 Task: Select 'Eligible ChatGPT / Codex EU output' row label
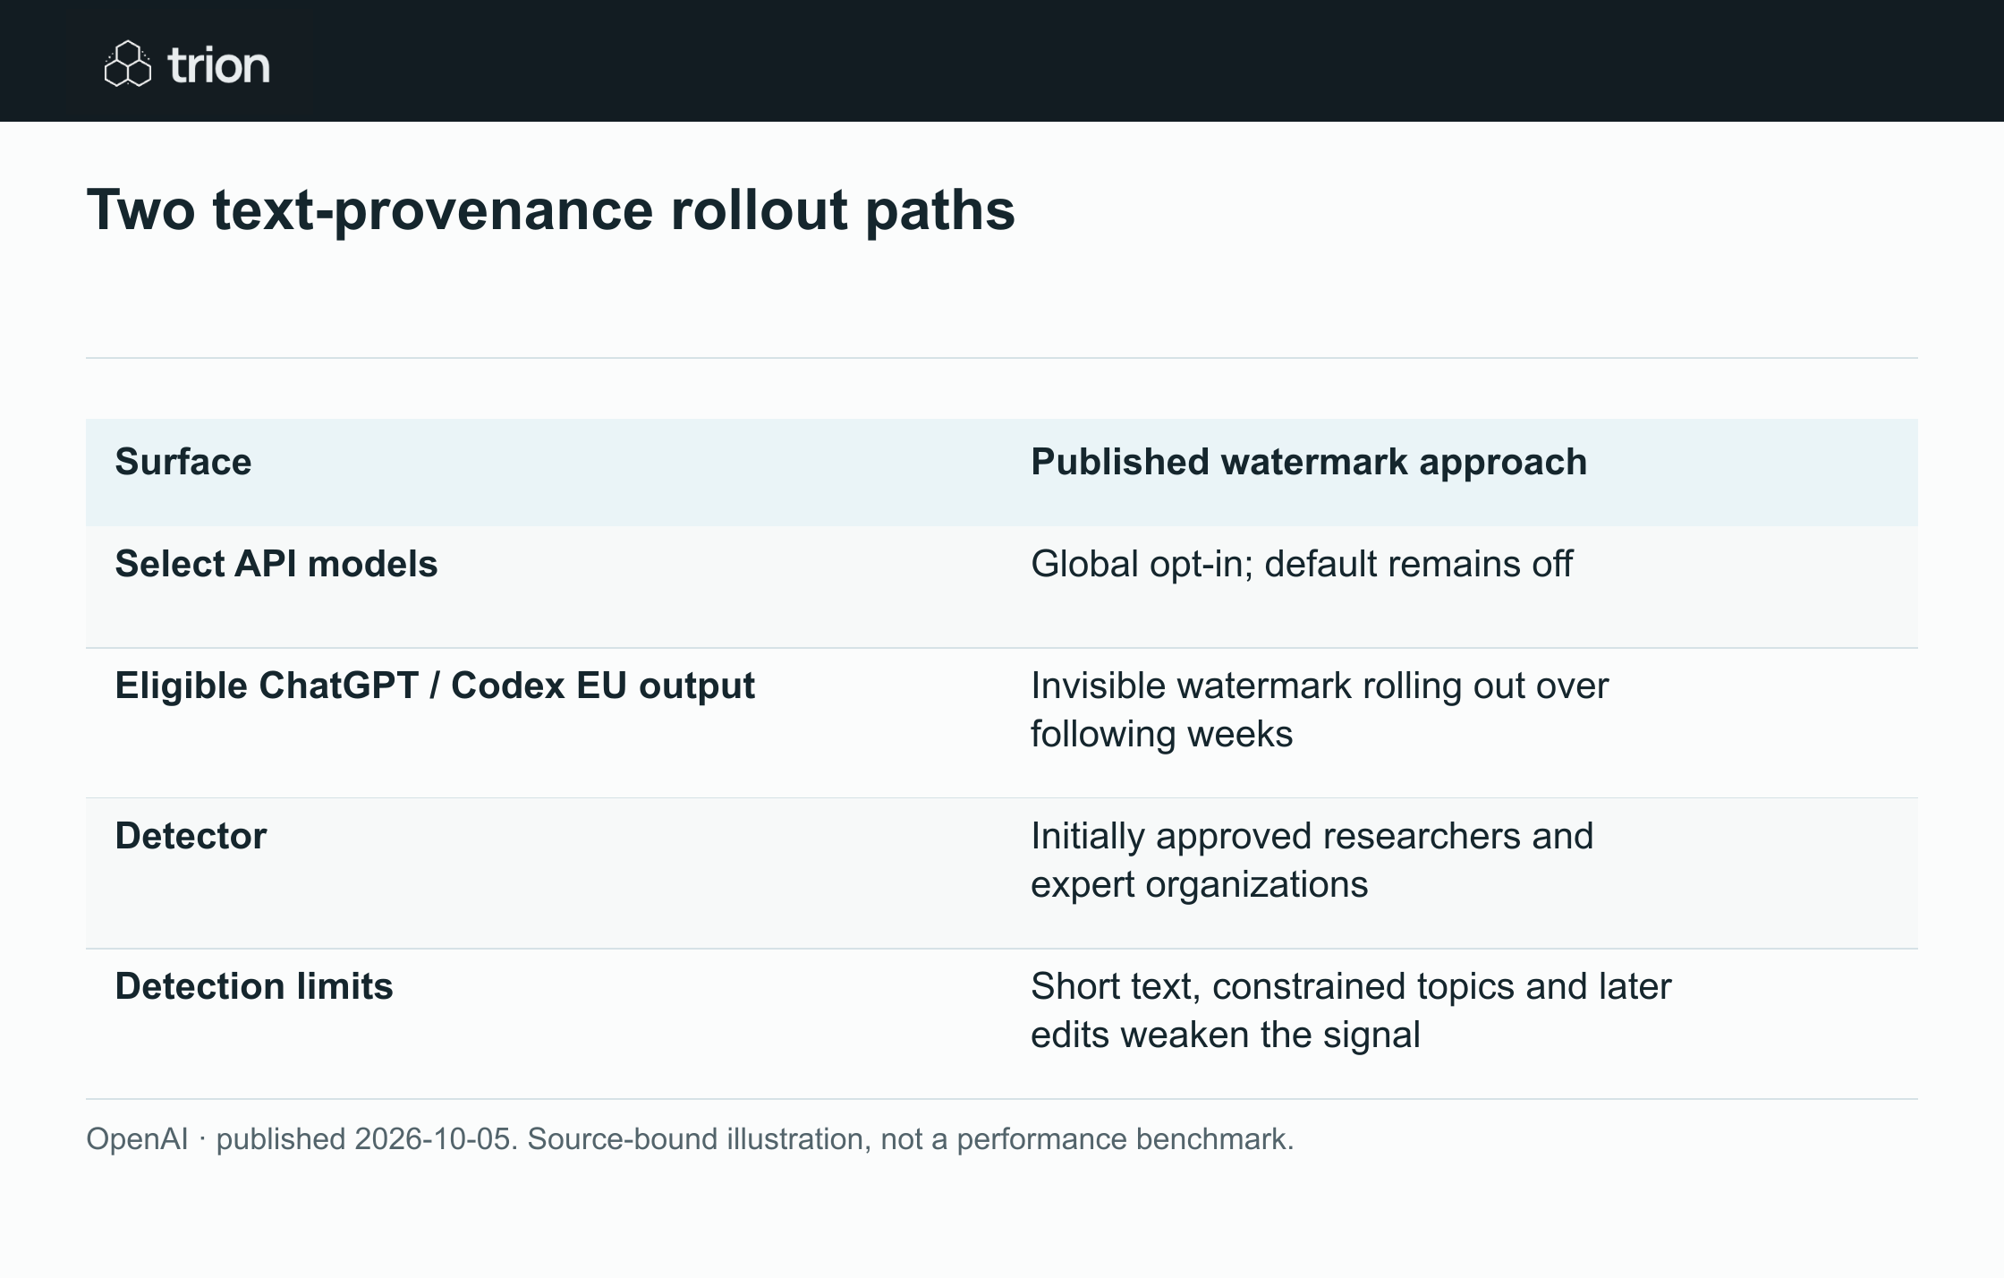click(x=435, y=686)
